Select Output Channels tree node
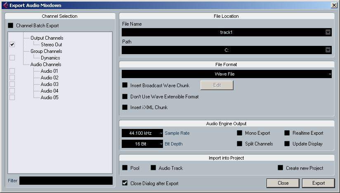This screenshot has height=193, width=340. click(x=47, y=38)
